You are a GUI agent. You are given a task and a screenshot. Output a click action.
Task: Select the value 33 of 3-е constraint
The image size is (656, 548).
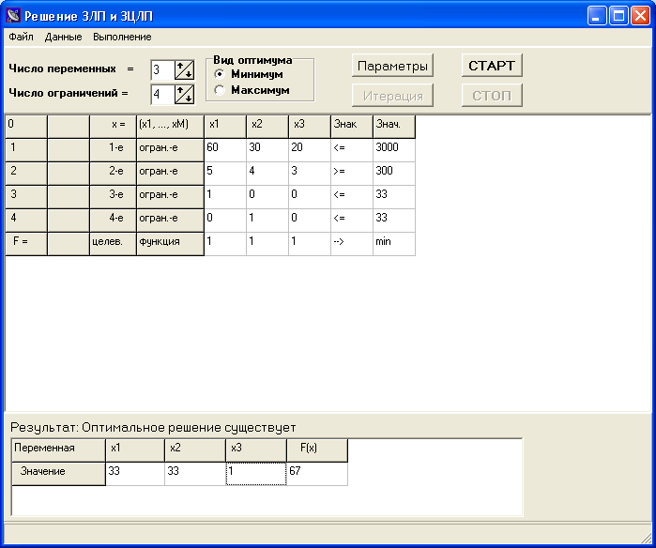394,197
